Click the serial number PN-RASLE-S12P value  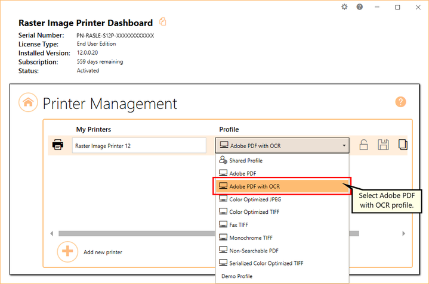115,36
